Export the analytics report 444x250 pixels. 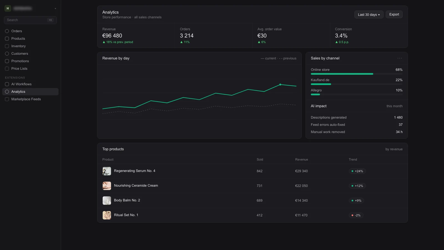point(394,14)
